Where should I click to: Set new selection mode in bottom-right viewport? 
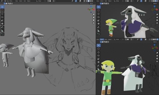(x=101, y=42)
